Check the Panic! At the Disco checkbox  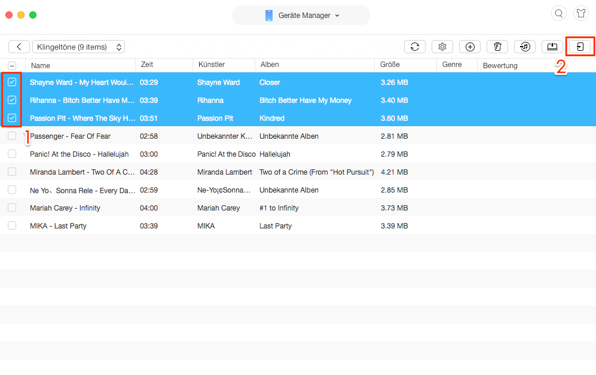click(12, 154)
